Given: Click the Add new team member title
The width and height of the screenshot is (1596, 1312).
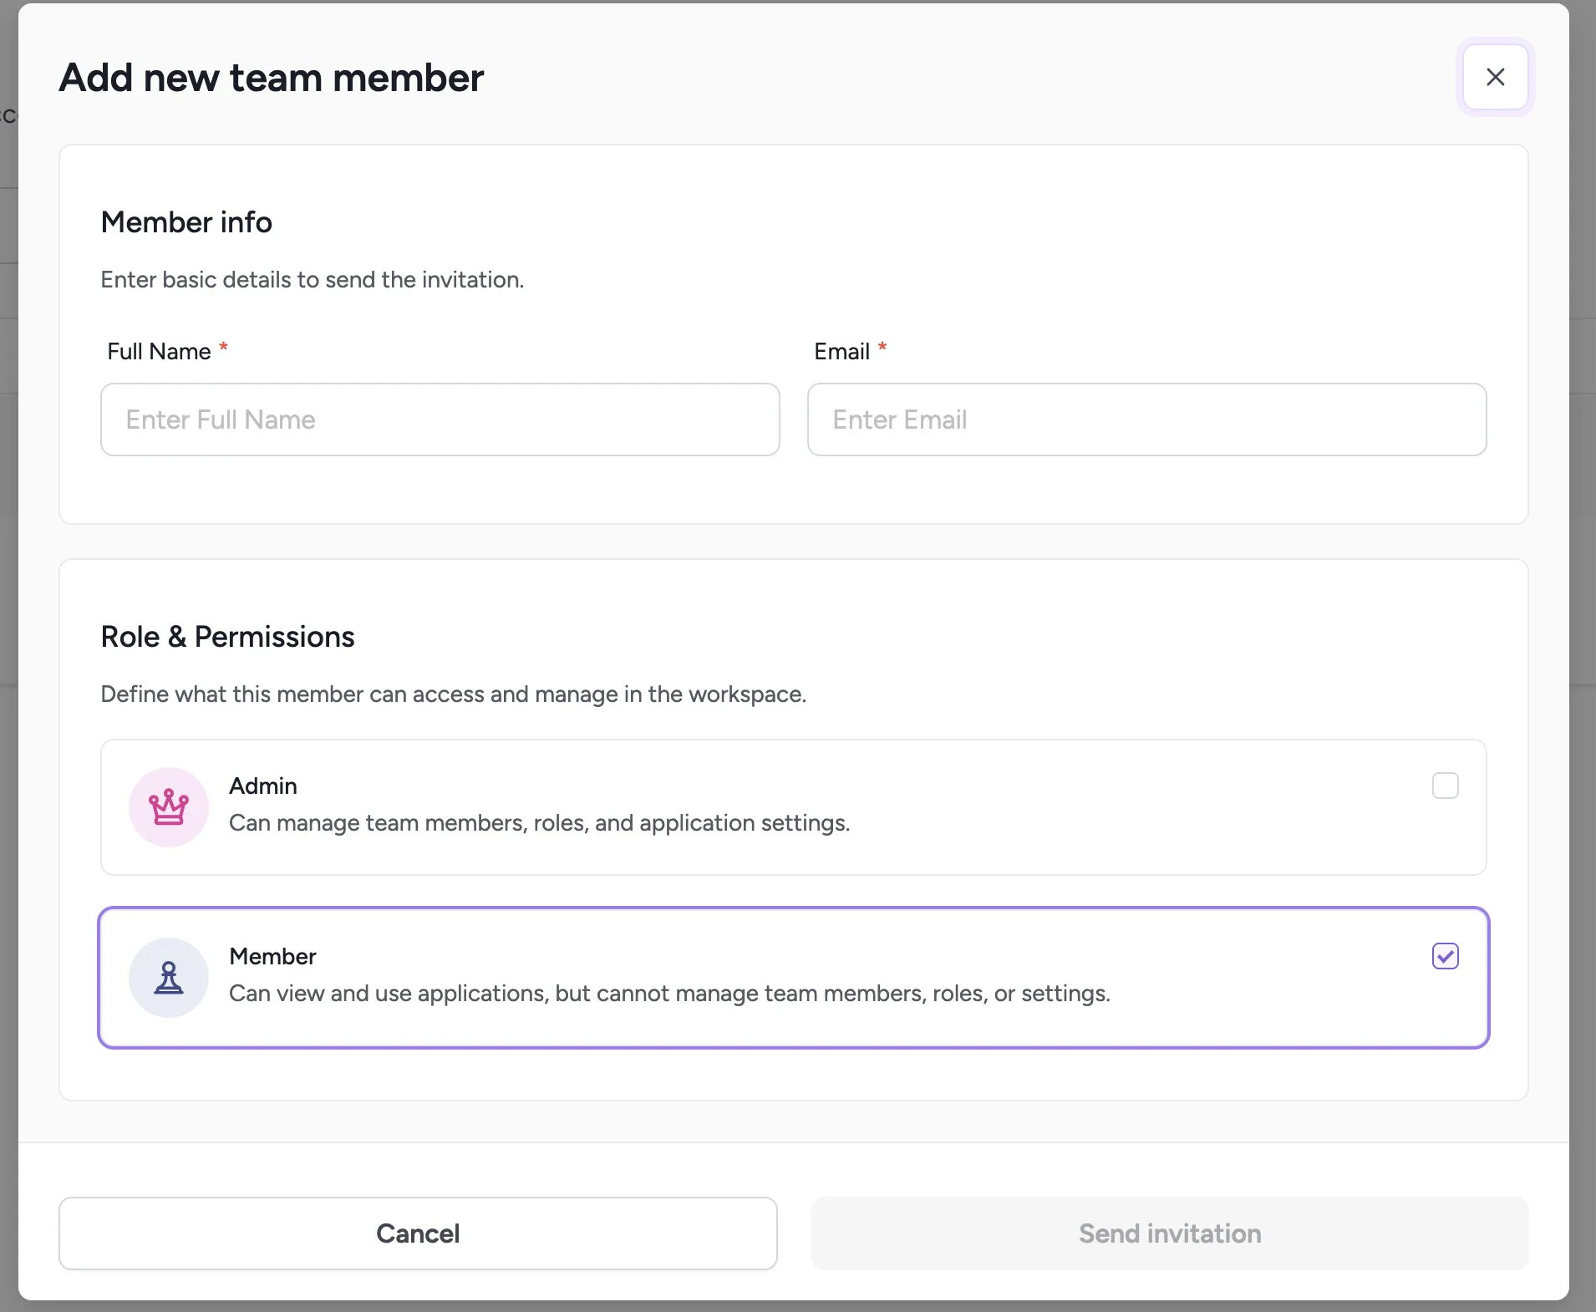Looking at the screenshot, I should [271, 77].
